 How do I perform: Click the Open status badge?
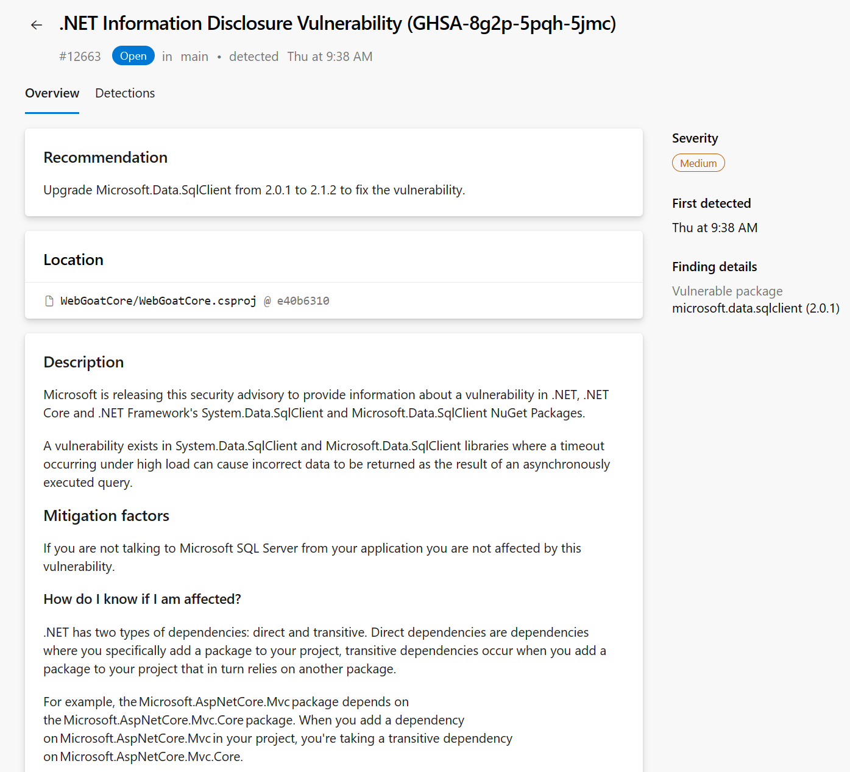pyautogui.click(x=133, y=56)
